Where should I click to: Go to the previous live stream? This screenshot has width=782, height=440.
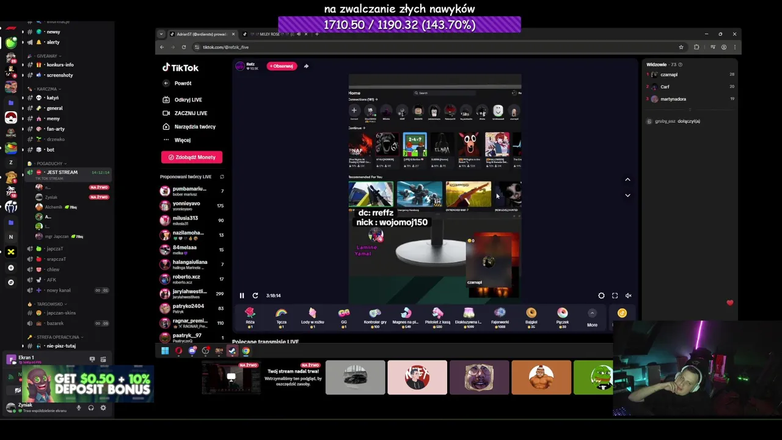pos(627,180)
